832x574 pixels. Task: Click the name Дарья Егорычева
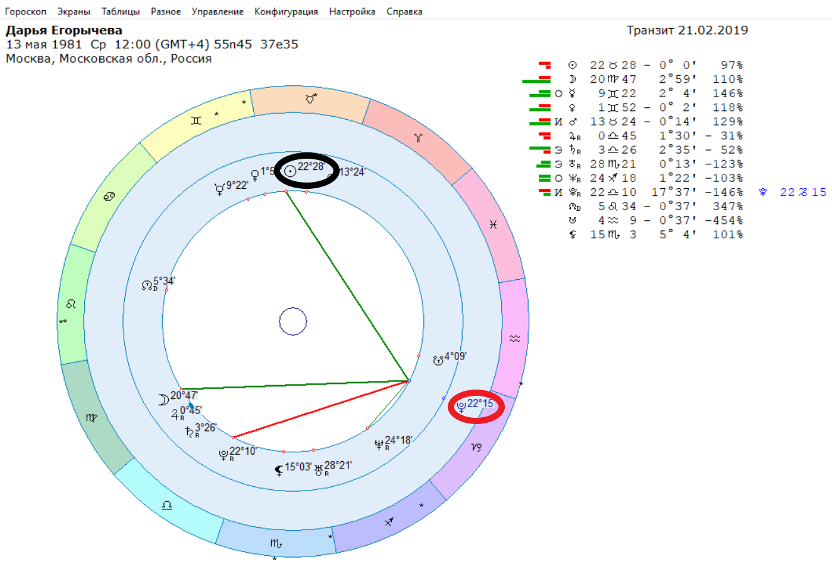click(x=64, y=30)
